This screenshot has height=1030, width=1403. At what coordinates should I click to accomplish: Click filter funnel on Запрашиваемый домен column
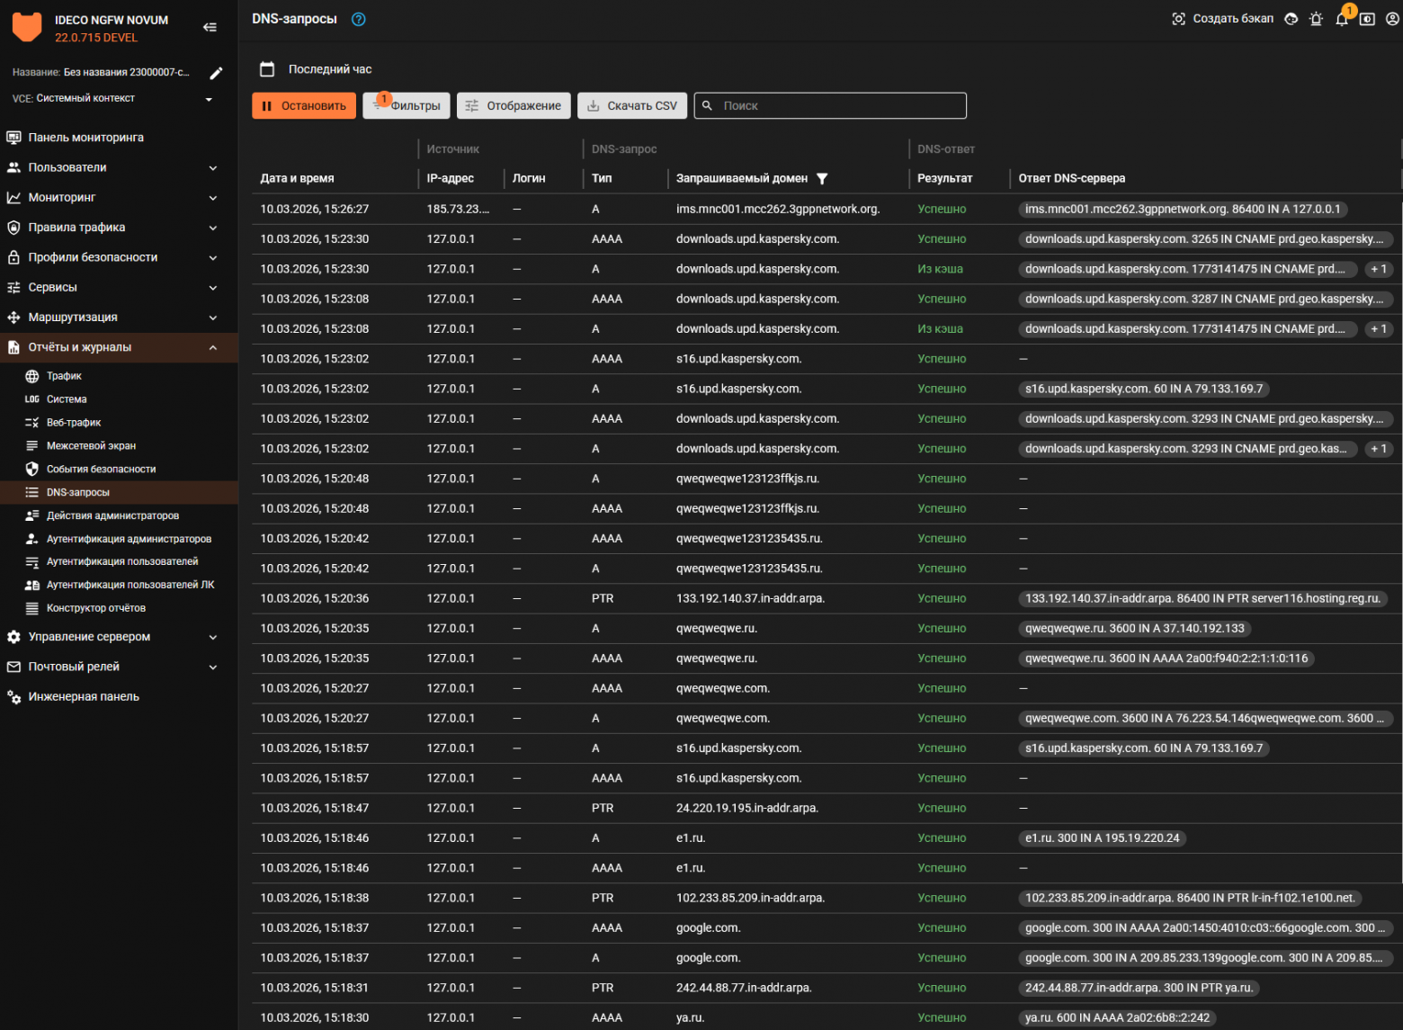pyautogui.click(x=821, y=179)
